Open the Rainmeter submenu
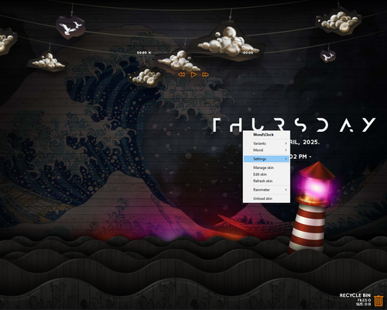This screenshot has width=387, height=310. click(x=266, y=190)
